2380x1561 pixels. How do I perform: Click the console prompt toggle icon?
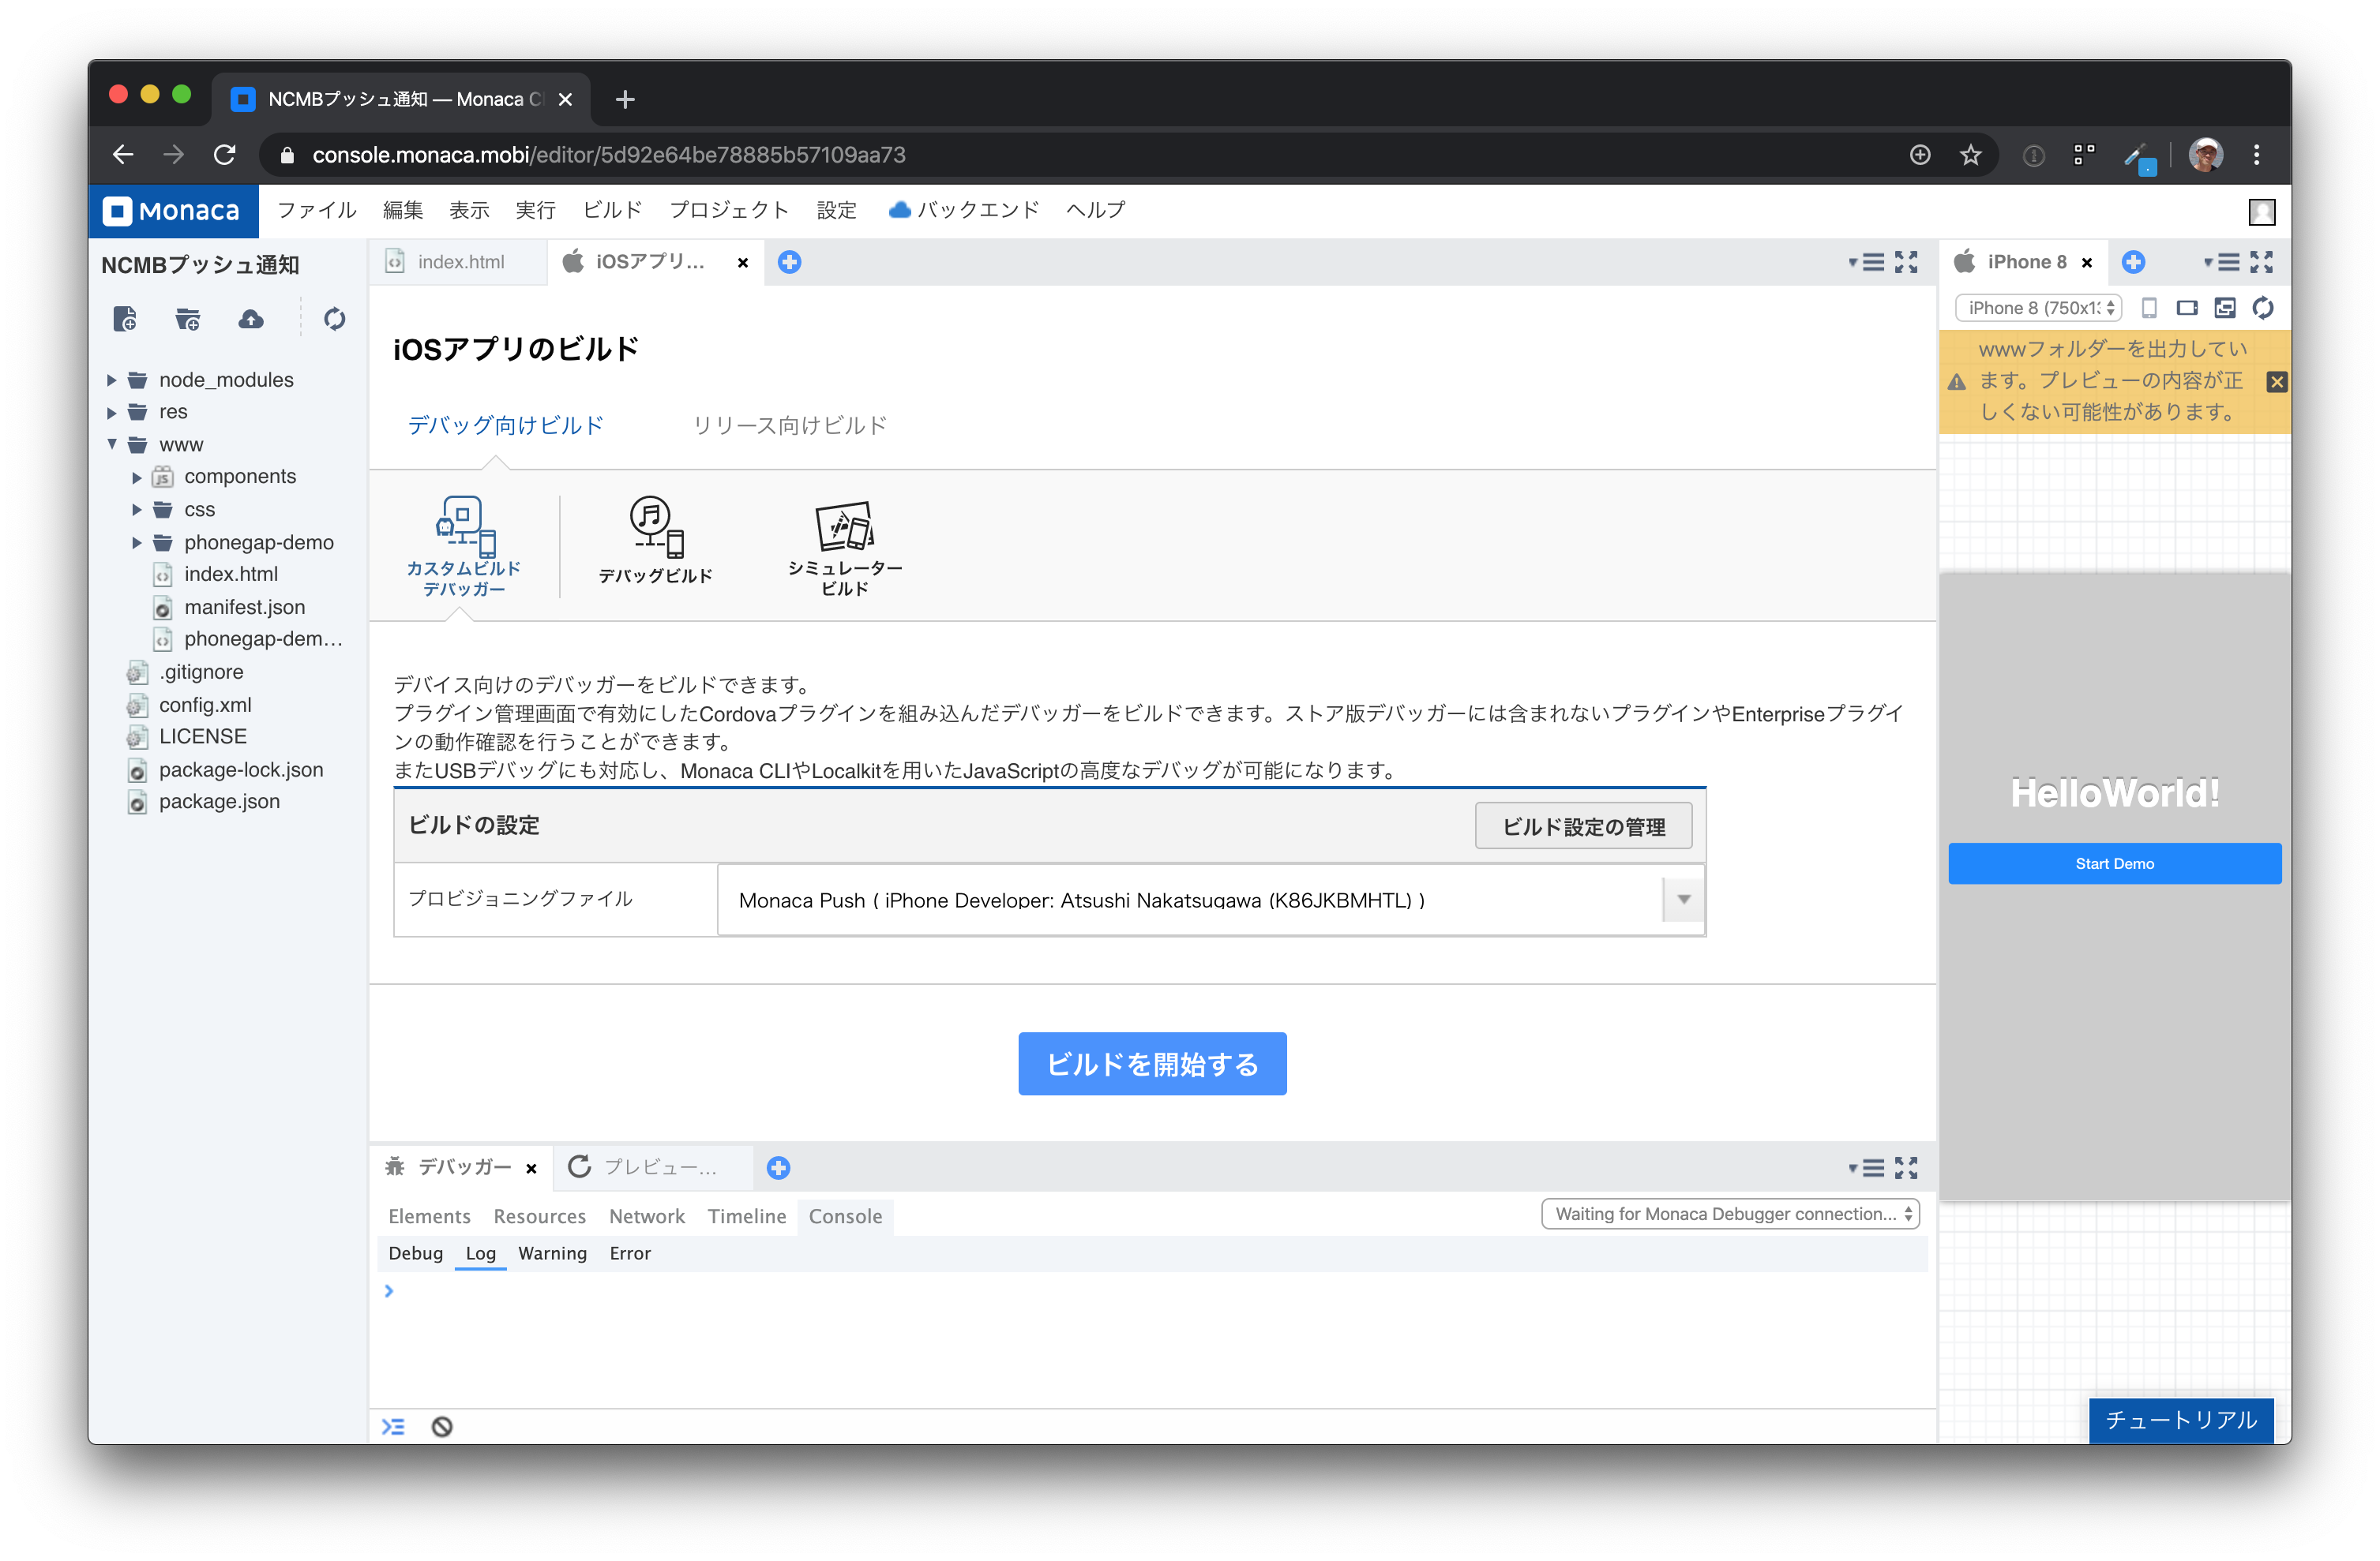click(393, 1426)
